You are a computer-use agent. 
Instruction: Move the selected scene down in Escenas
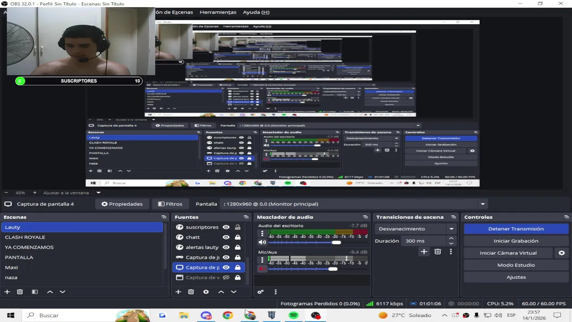click(x=63, y=292)
